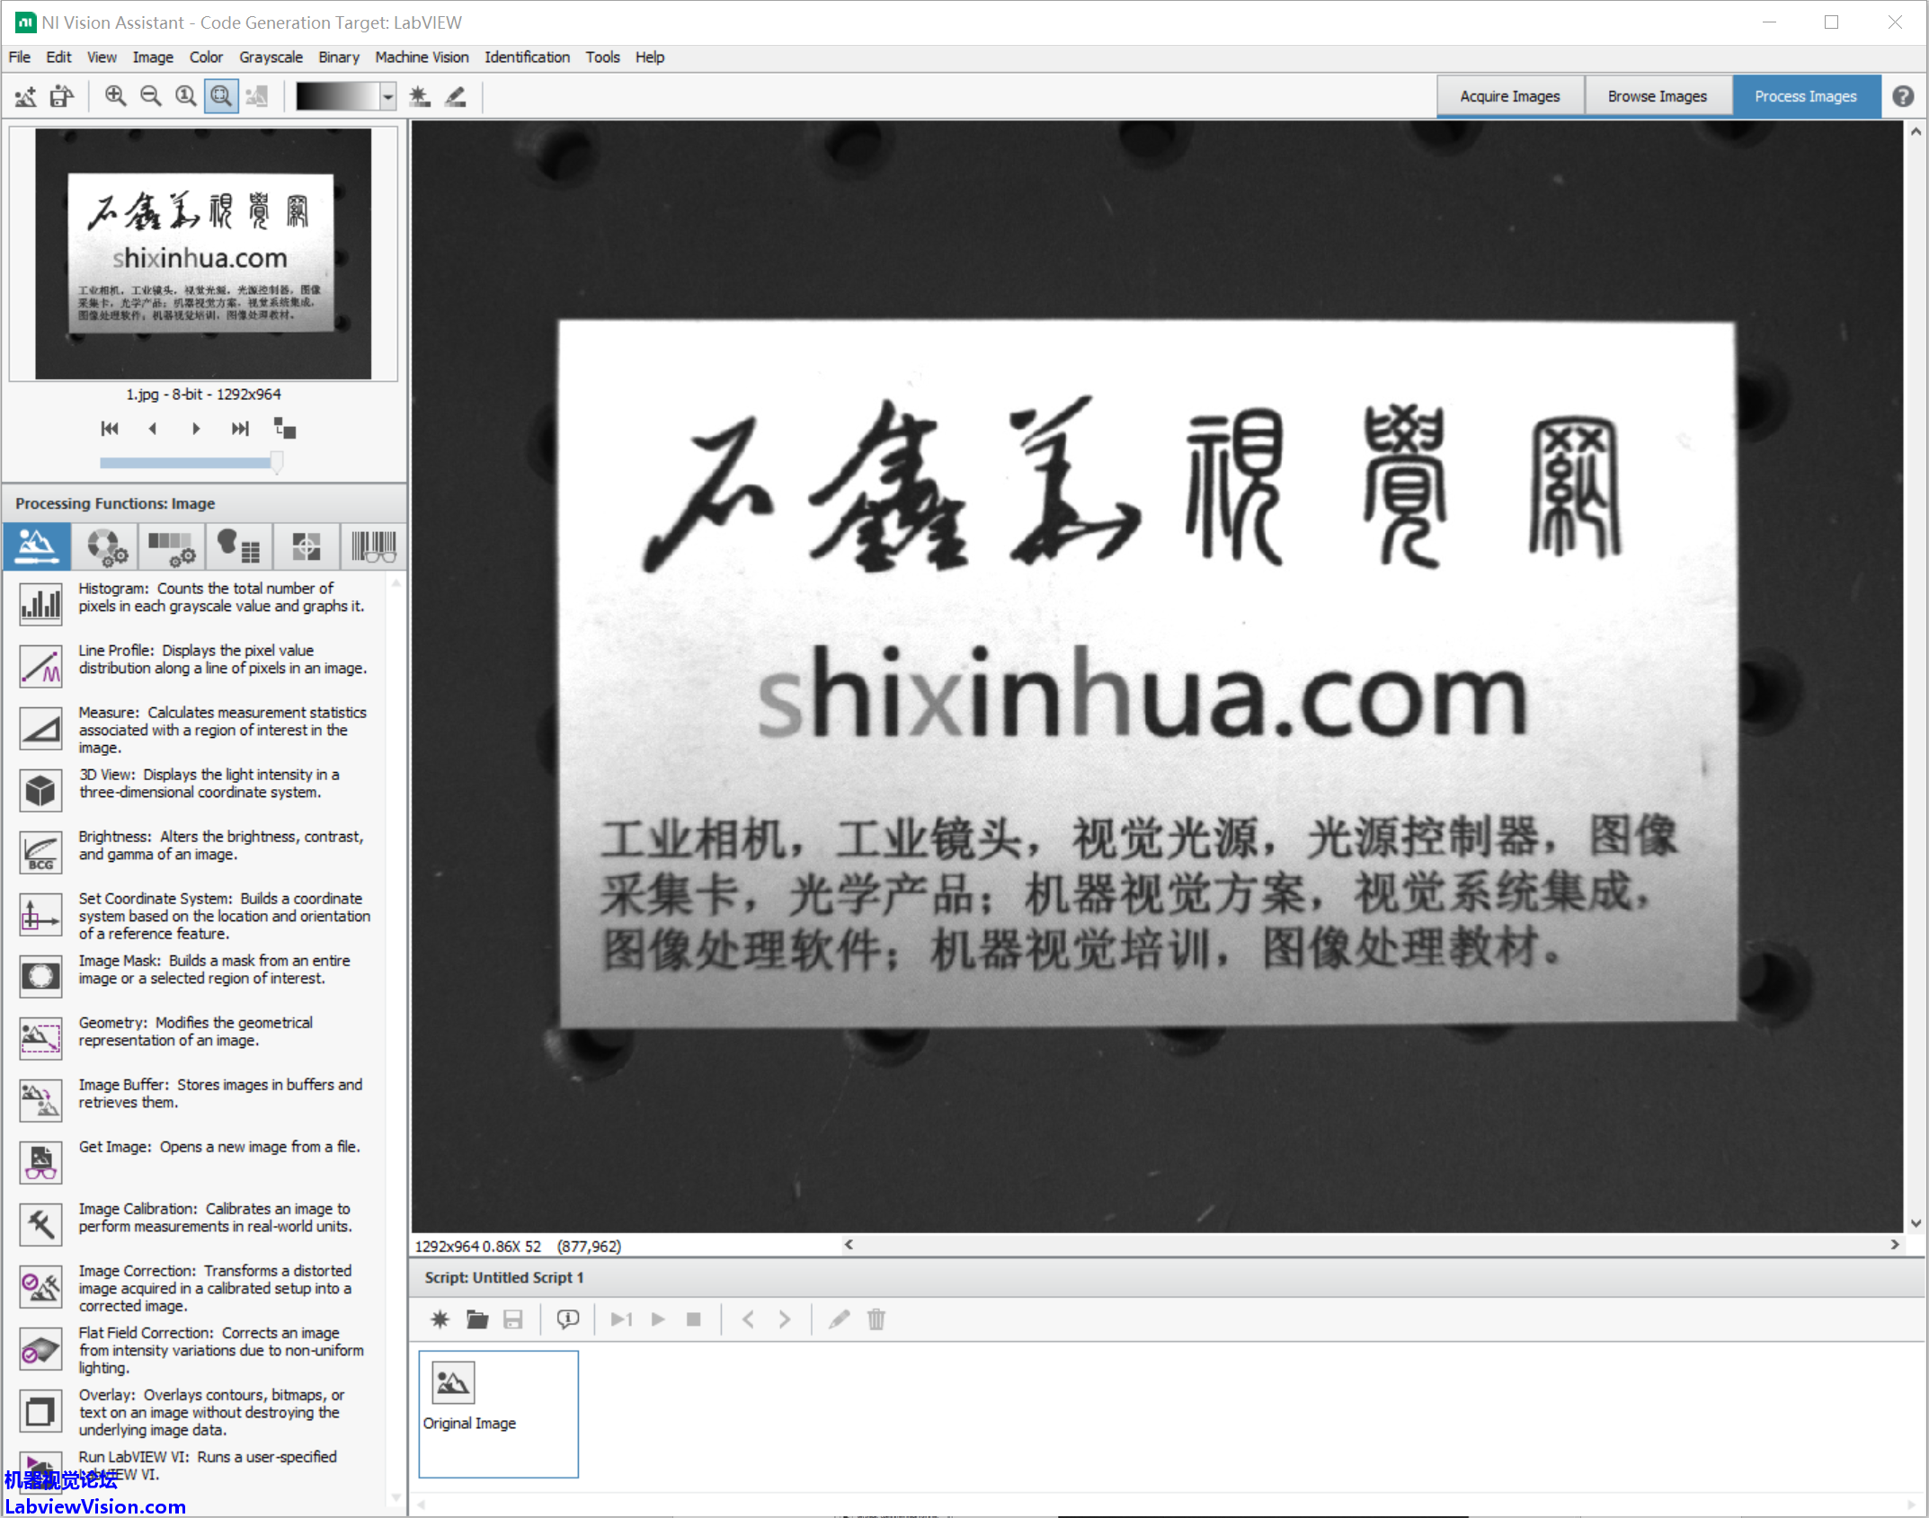The image size is (1929, 1518).
Task: Open the Histogram function icon
Action: click(x=40, y=603)
